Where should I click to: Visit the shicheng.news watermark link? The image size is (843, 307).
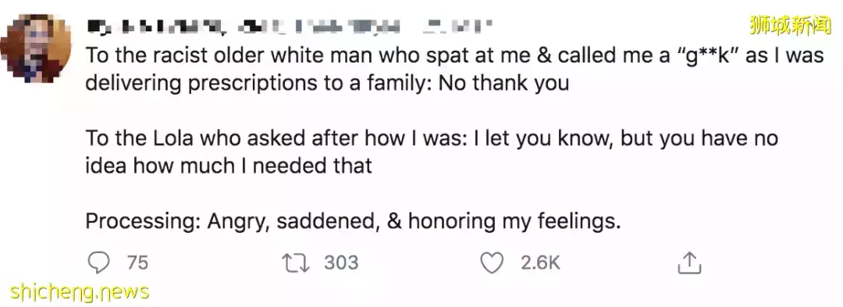coord(80,292)
